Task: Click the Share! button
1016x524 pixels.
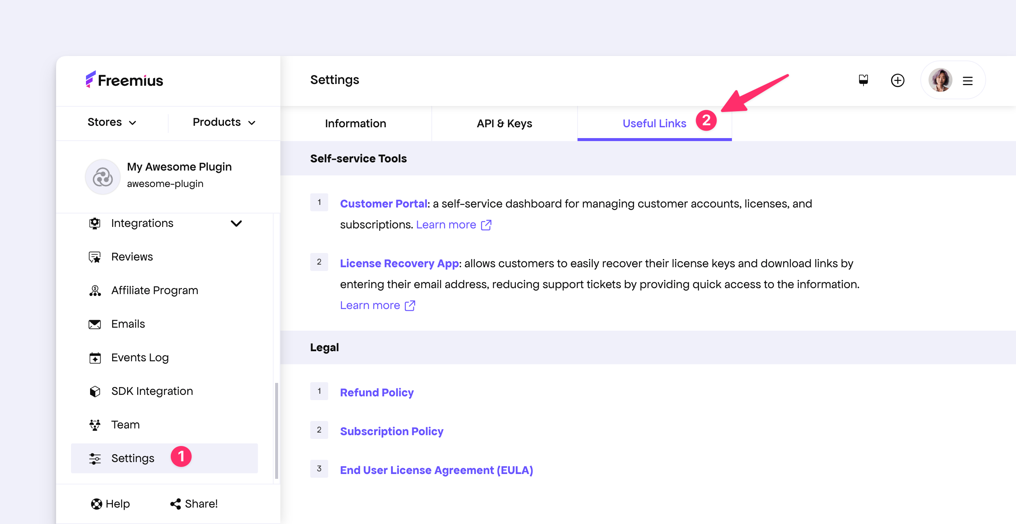Action: click(194, 504)
